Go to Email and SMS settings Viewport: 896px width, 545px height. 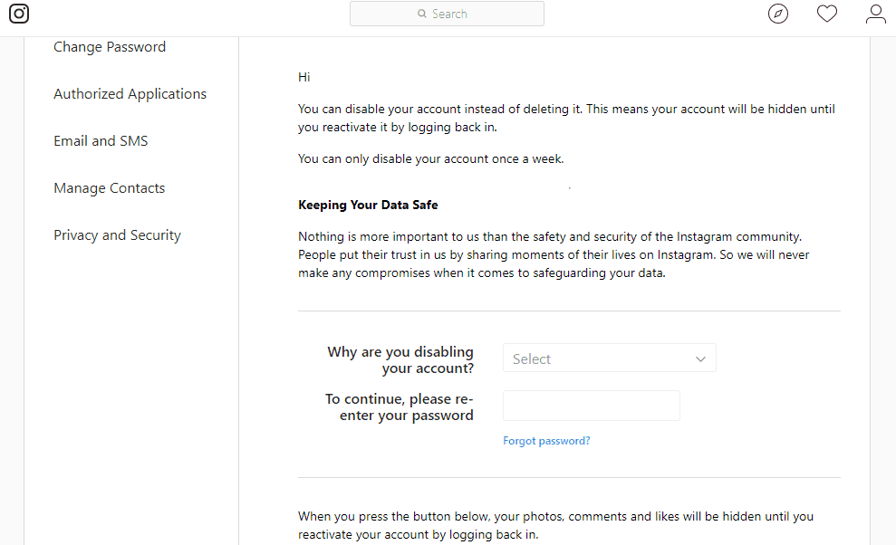(101, 141)
